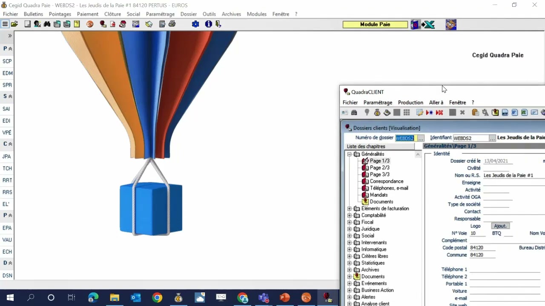Screen dimensions: 545x306
Task: Select the SCP sidebar shortcut
Action: (7, 61)
